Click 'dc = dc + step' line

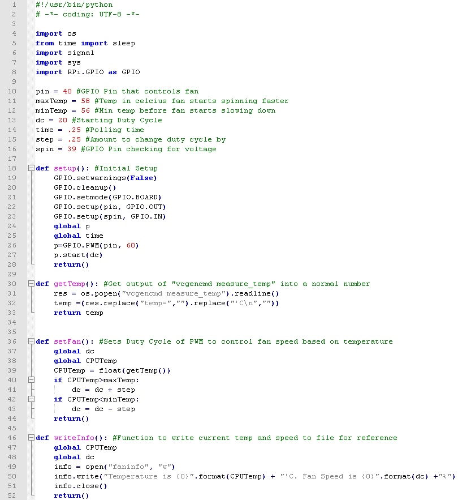pyautogui.click(x=103, y=390)
